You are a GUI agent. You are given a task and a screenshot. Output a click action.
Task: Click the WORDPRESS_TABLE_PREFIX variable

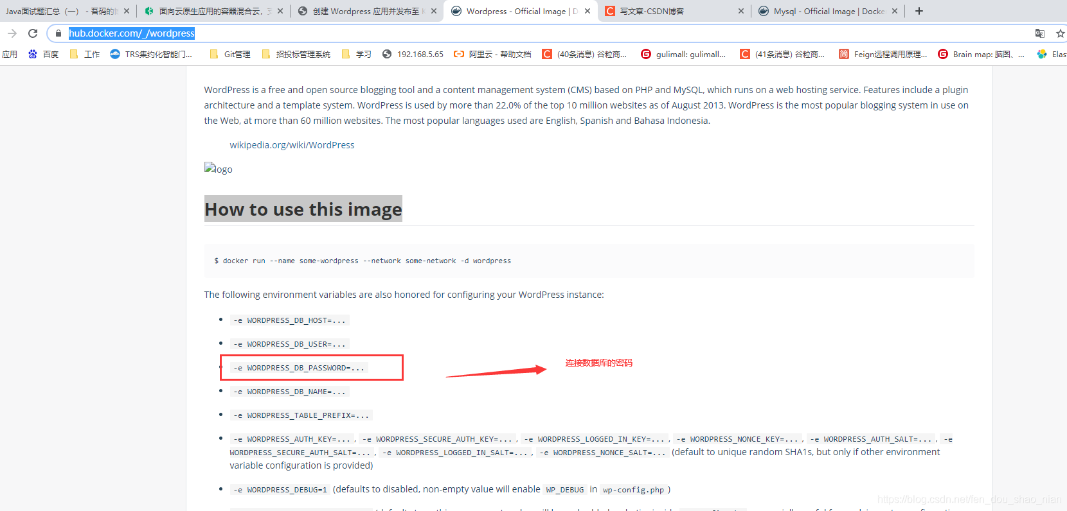[x=301, y=415]
